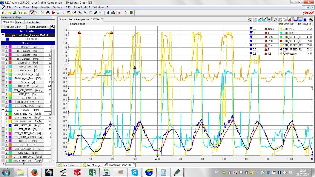This screenshot has height=177, width=315.
Task: Open the Lap Manager bottom tab
Action: coord(92,165)
